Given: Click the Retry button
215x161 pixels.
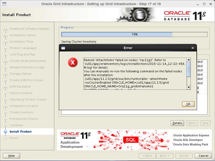Looking at the screenshot, I should pos(192,123).
